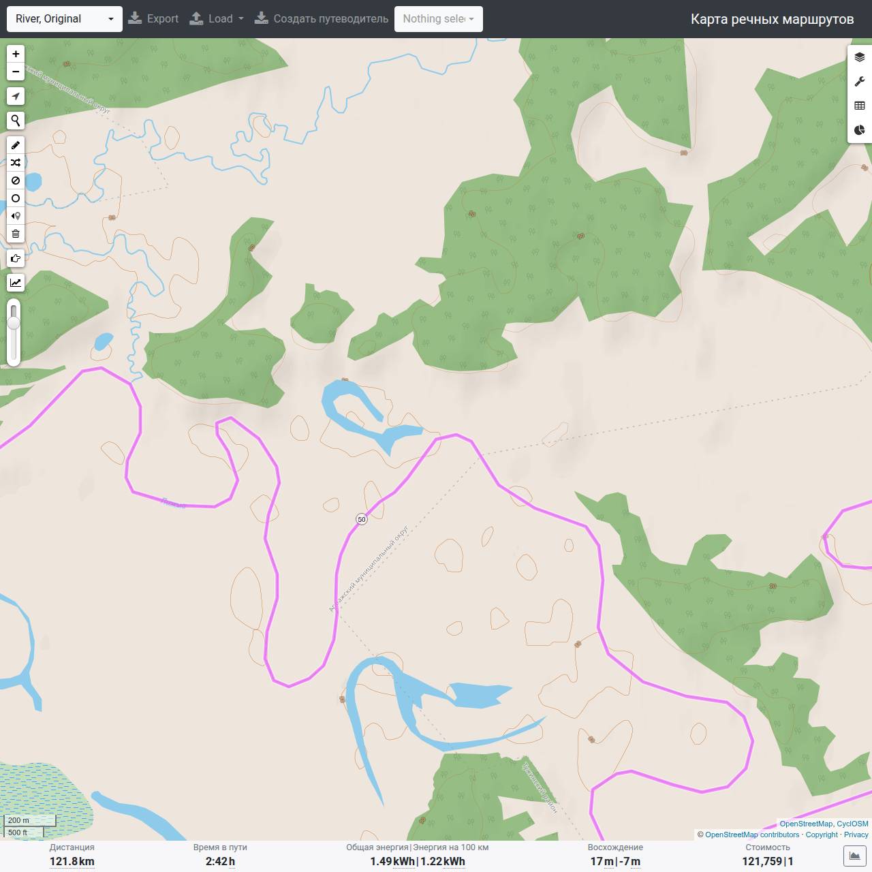
Task: Open the OpenStreetMap contributors link
Action: click(x=752, y=835)
